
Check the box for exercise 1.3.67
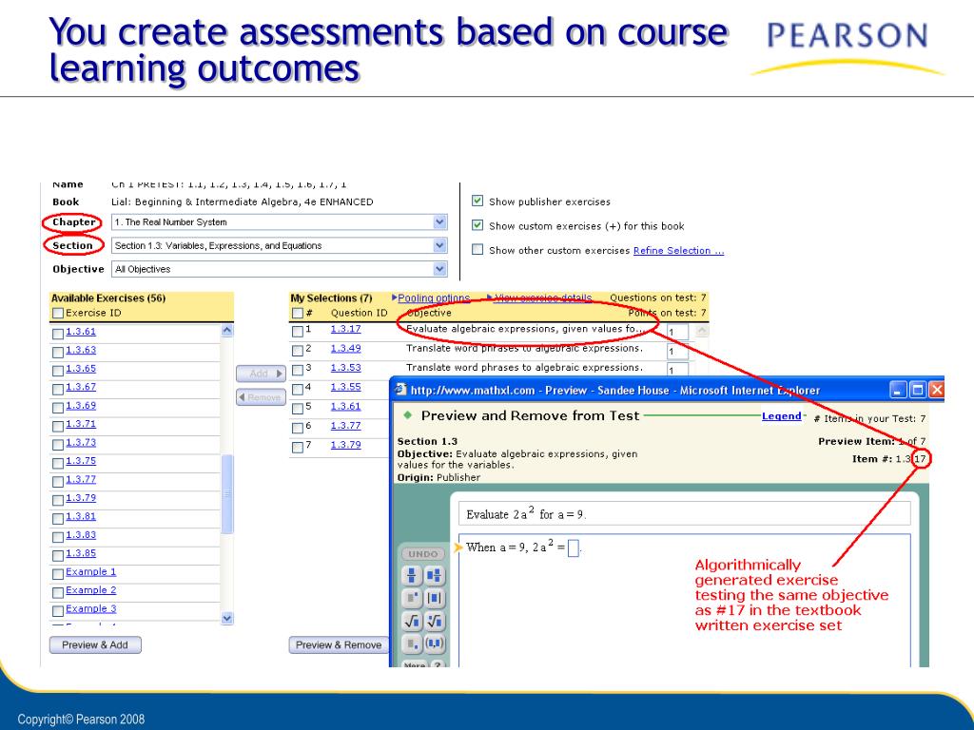tap(58, 389)
